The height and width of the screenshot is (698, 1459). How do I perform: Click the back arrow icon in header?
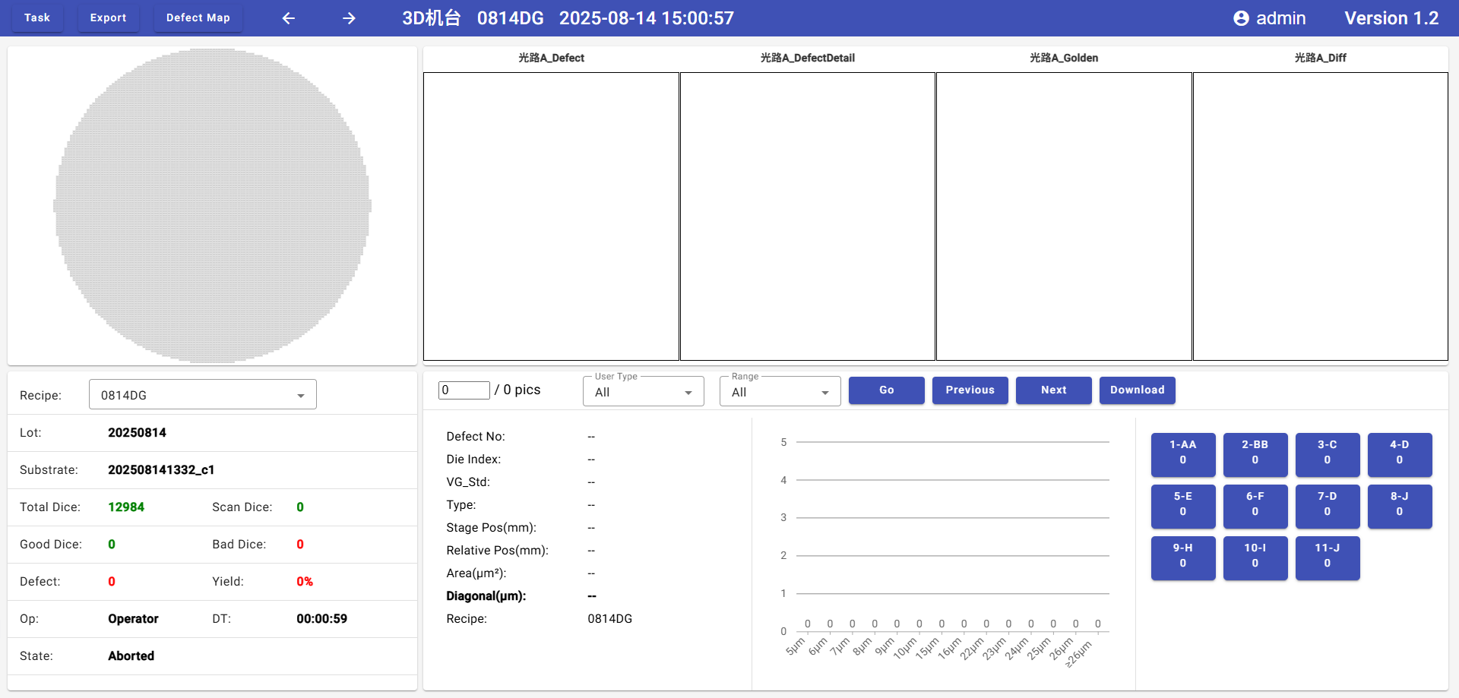point(289,18)
